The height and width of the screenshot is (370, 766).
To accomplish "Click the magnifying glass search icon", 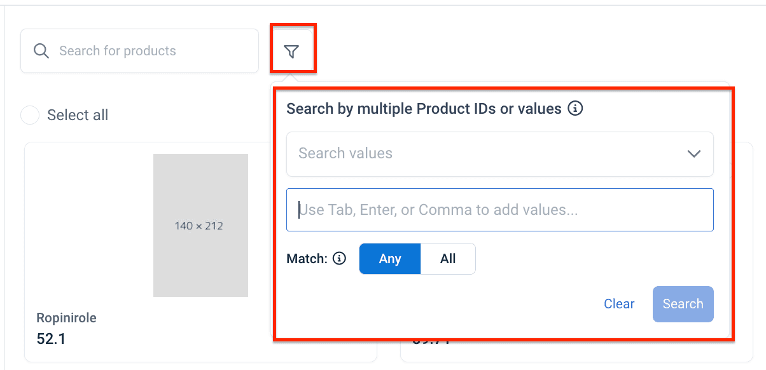I will (x=41, y=51).
